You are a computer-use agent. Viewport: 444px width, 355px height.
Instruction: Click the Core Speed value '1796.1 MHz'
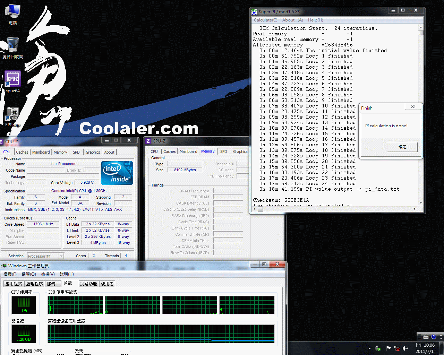43,224
